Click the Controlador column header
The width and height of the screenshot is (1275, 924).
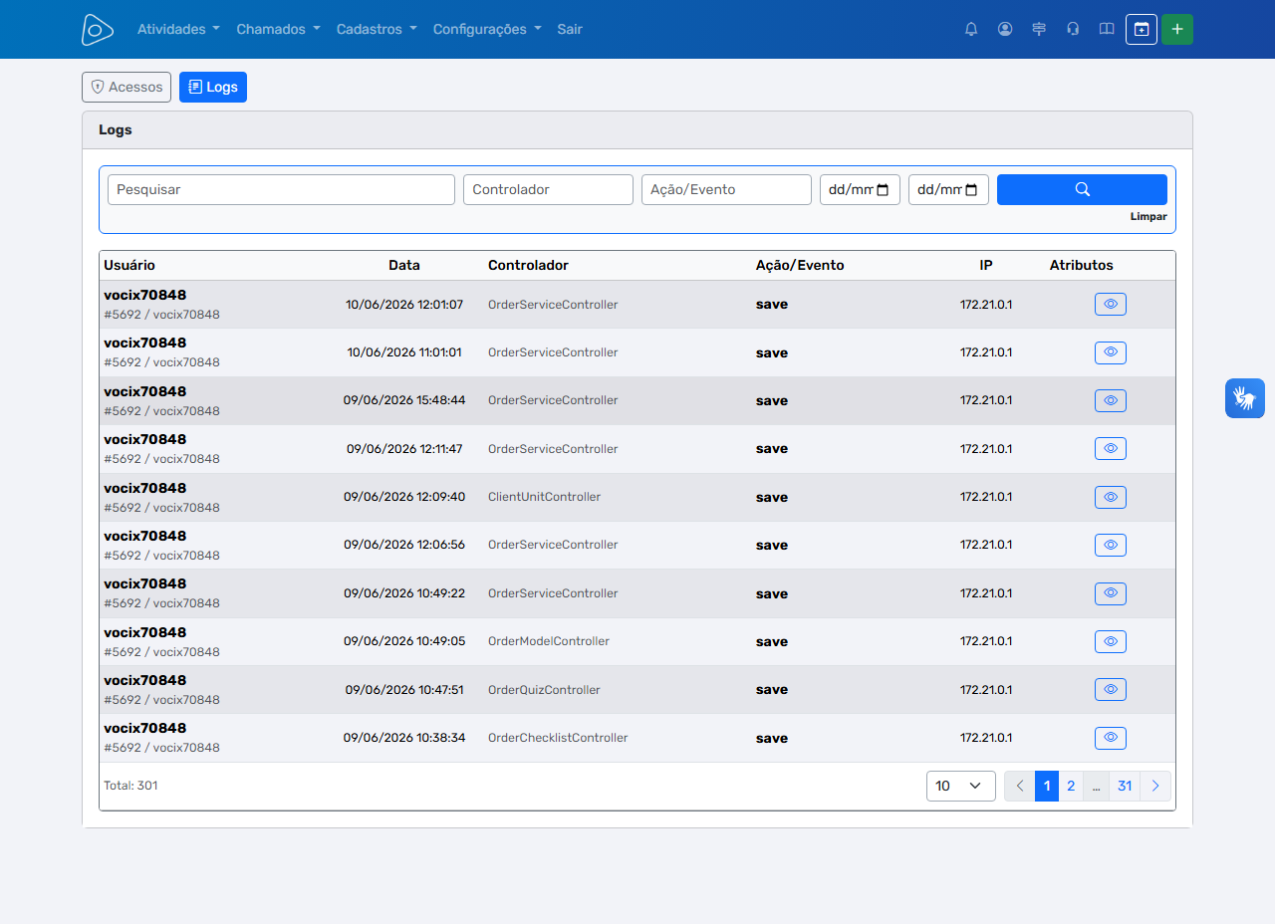528,265
